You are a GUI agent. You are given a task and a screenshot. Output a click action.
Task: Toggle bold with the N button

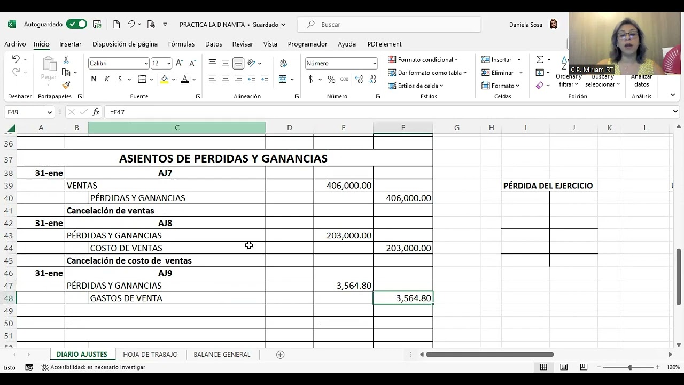(x=94, y=79)
